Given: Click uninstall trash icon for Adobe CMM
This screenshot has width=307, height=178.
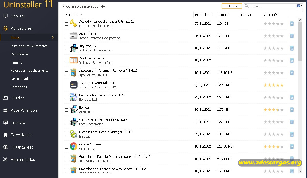Looking at the screenshot, I should tap(292, 36).
